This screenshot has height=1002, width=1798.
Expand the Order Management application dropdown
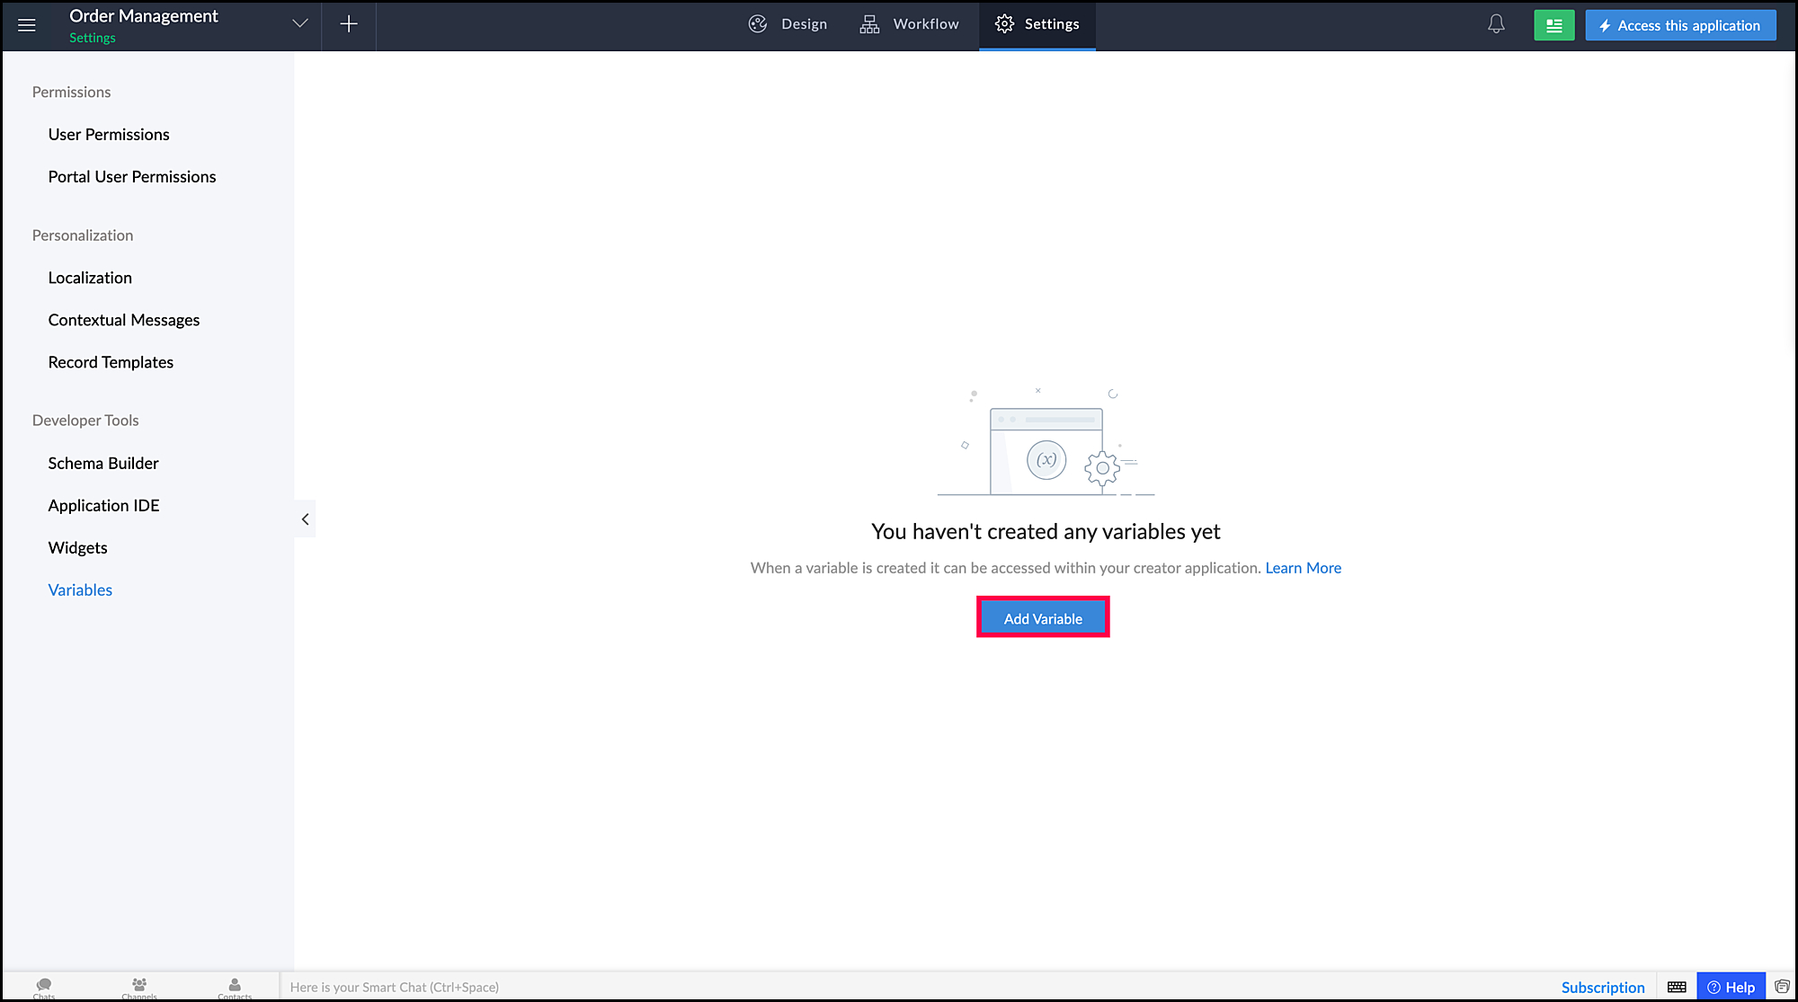300,24
